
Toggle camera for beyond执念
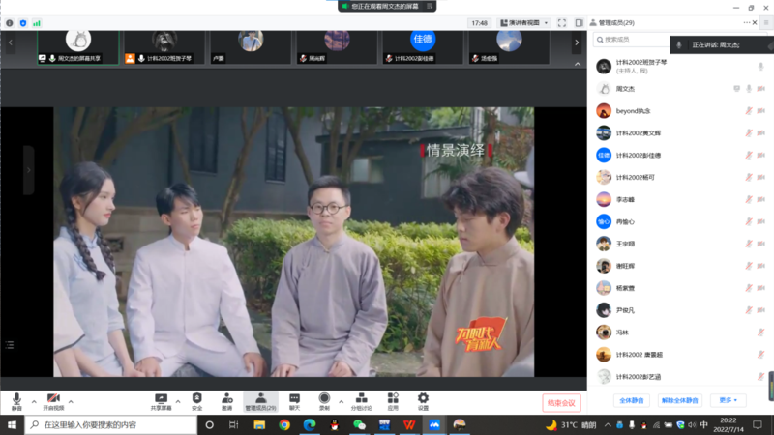(x=761, y=111)
